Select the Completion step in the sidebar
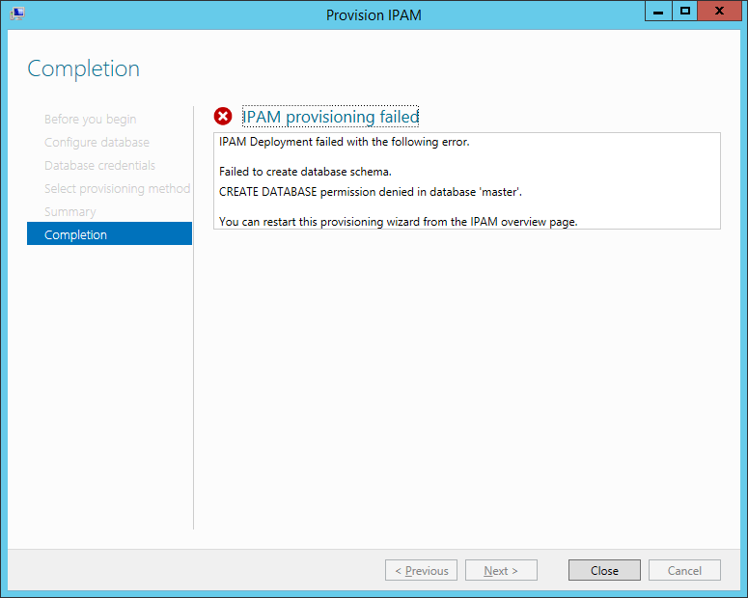This screenshot has height=598, width=748. click(110, 233)
